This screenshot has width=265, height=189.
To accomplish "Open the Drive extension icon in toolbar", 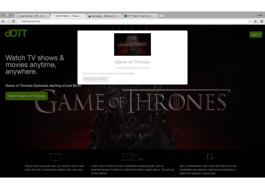I will [256, 21].
